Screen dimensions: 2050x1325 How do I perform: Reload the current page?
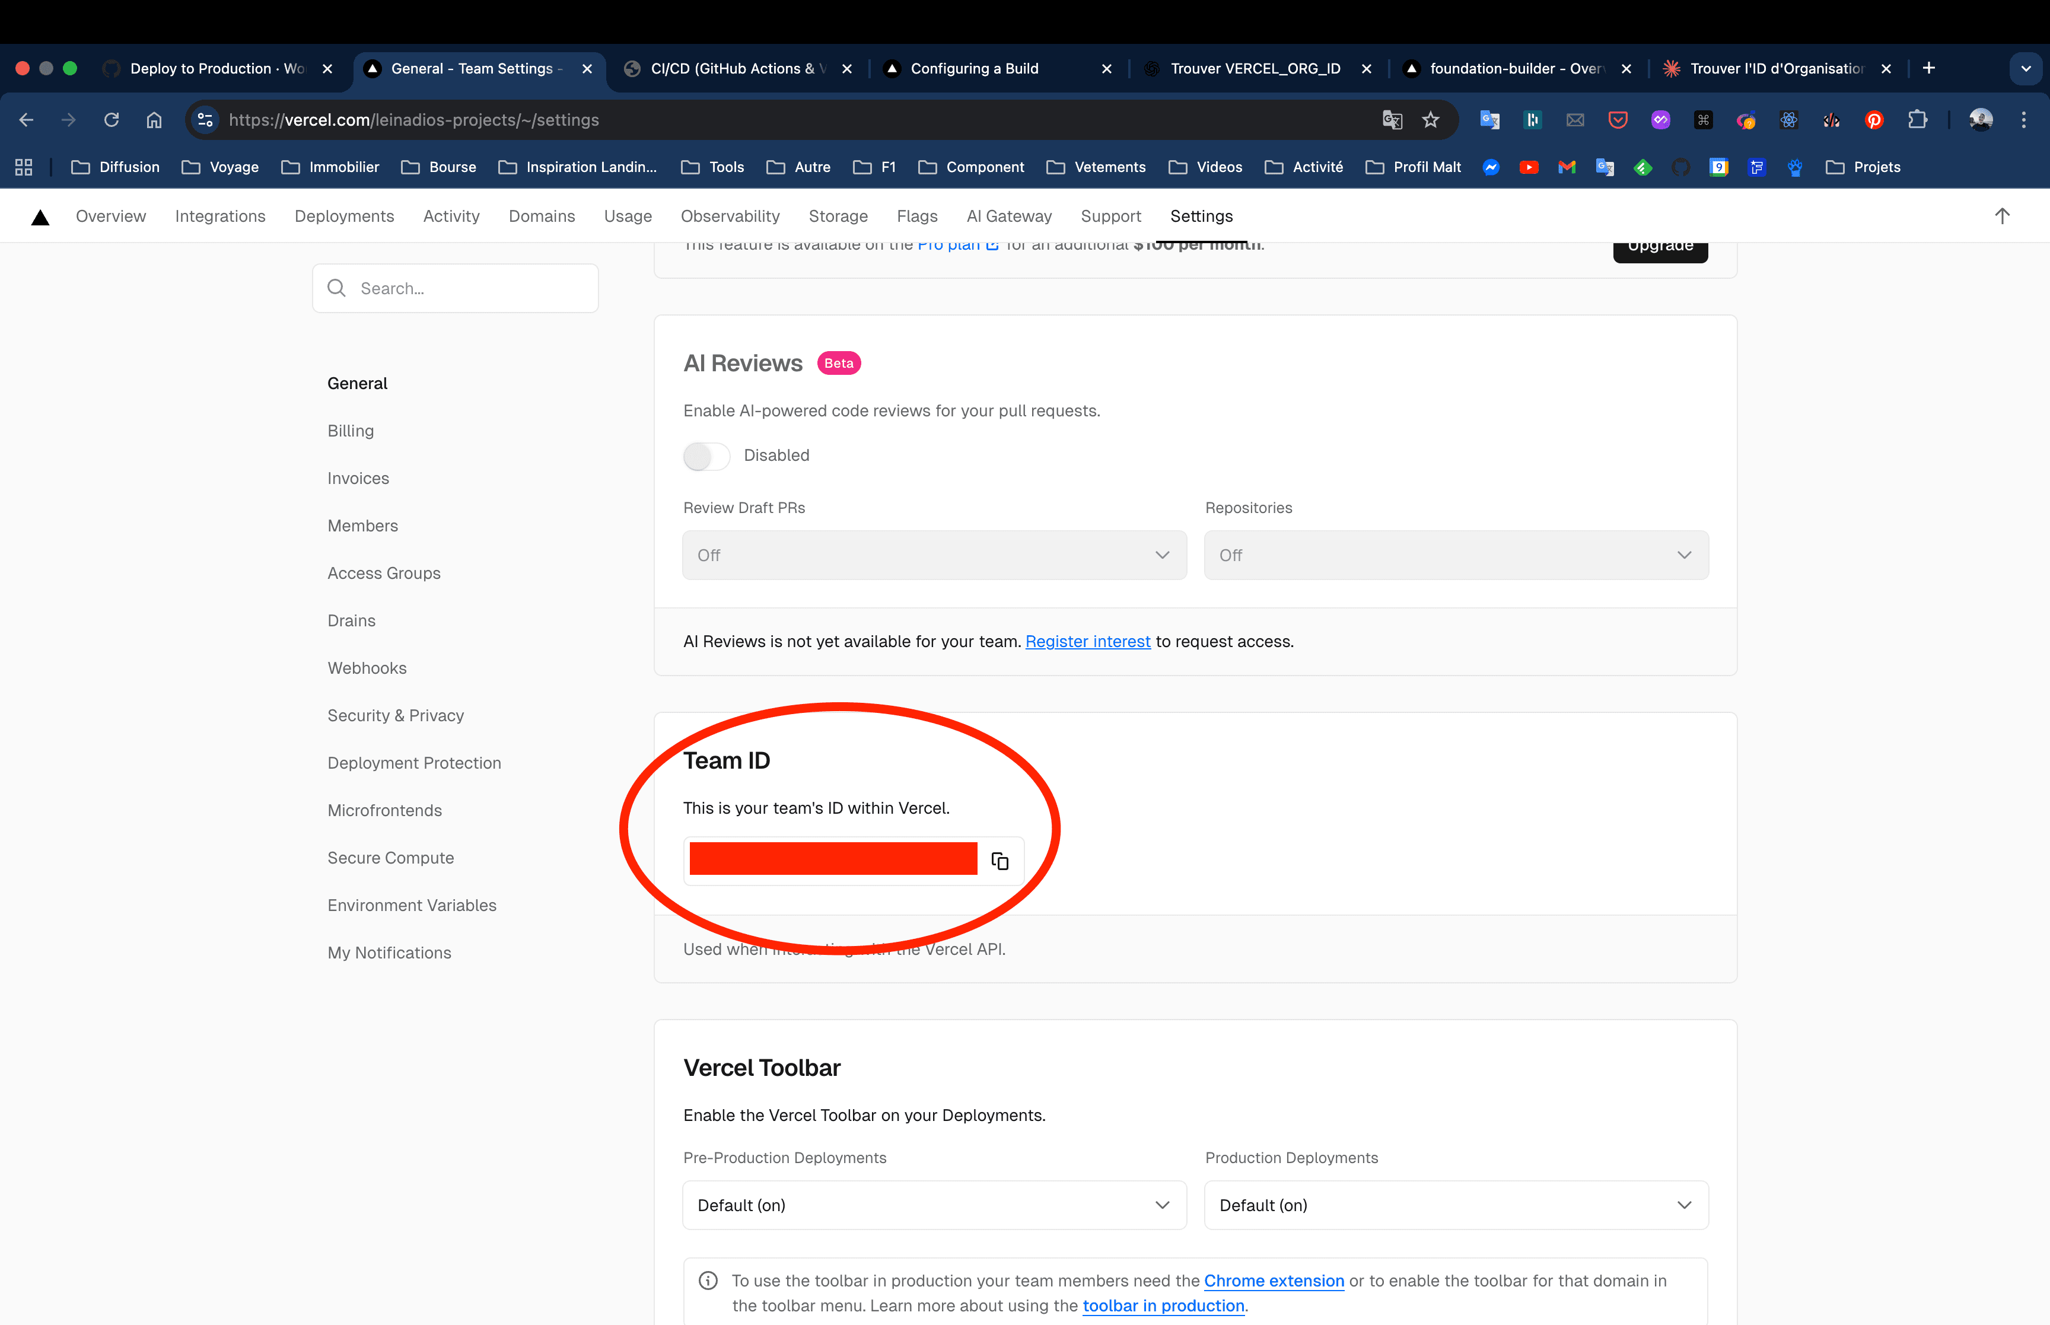[x=111, y=120]
